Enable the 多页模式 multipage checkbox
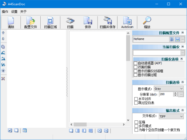Viewport: 187px width, 140px height. tap(136, 126)
